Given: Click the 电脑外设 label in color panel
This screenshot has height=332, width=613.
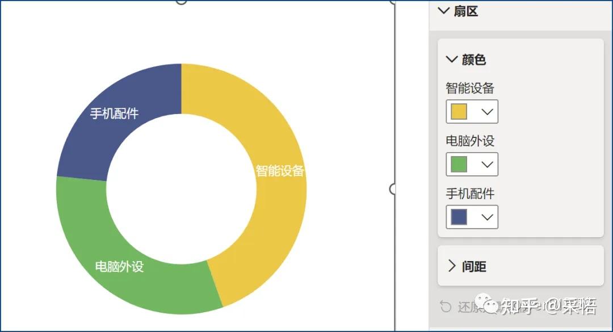Looking at the screenshot, I should (470, 141).
